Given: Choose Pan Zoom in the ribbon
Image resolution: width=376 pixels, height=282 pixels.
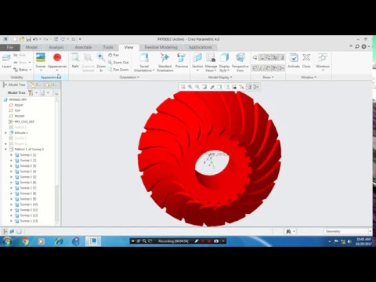Looking at the screenshot, I should pyautogui.click(x=118, y=70).
